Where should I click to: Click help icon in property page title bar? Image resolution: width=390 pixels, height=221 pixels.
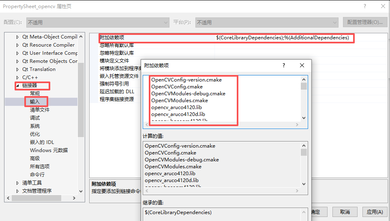coord(364,6)
